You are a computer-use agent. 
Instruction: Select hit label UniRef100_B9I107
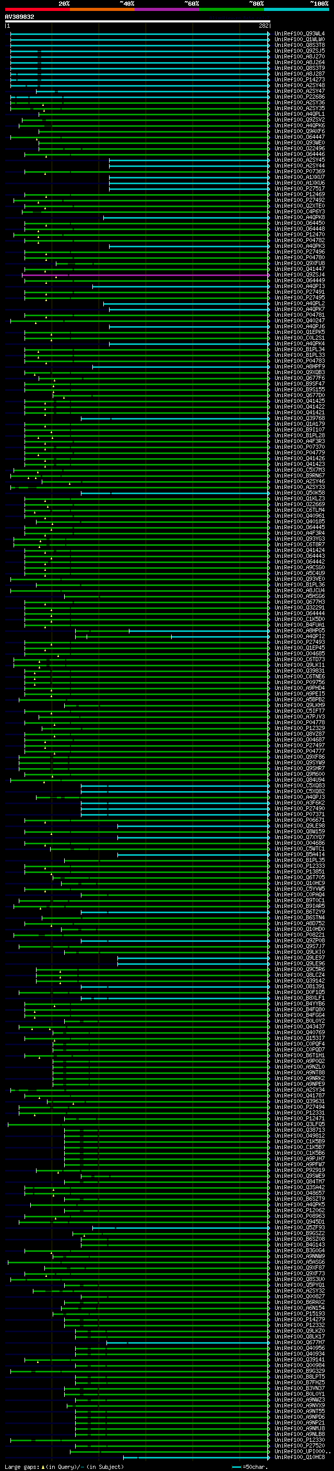(300, 430)
